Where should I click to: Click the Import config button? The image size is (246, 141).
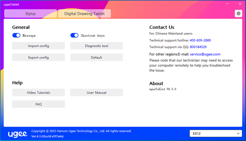38,46
